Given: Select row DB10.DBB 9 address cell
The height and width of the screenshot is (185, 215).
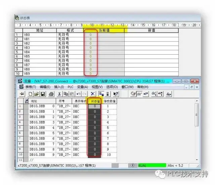Looking at the screenshot, I should pos(42,155).
